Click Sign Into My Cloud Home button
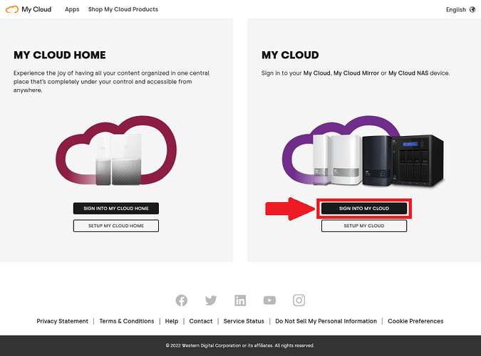The height and width of the screenshot is (356, 481). pyautogui.click(x=116, y=208)
